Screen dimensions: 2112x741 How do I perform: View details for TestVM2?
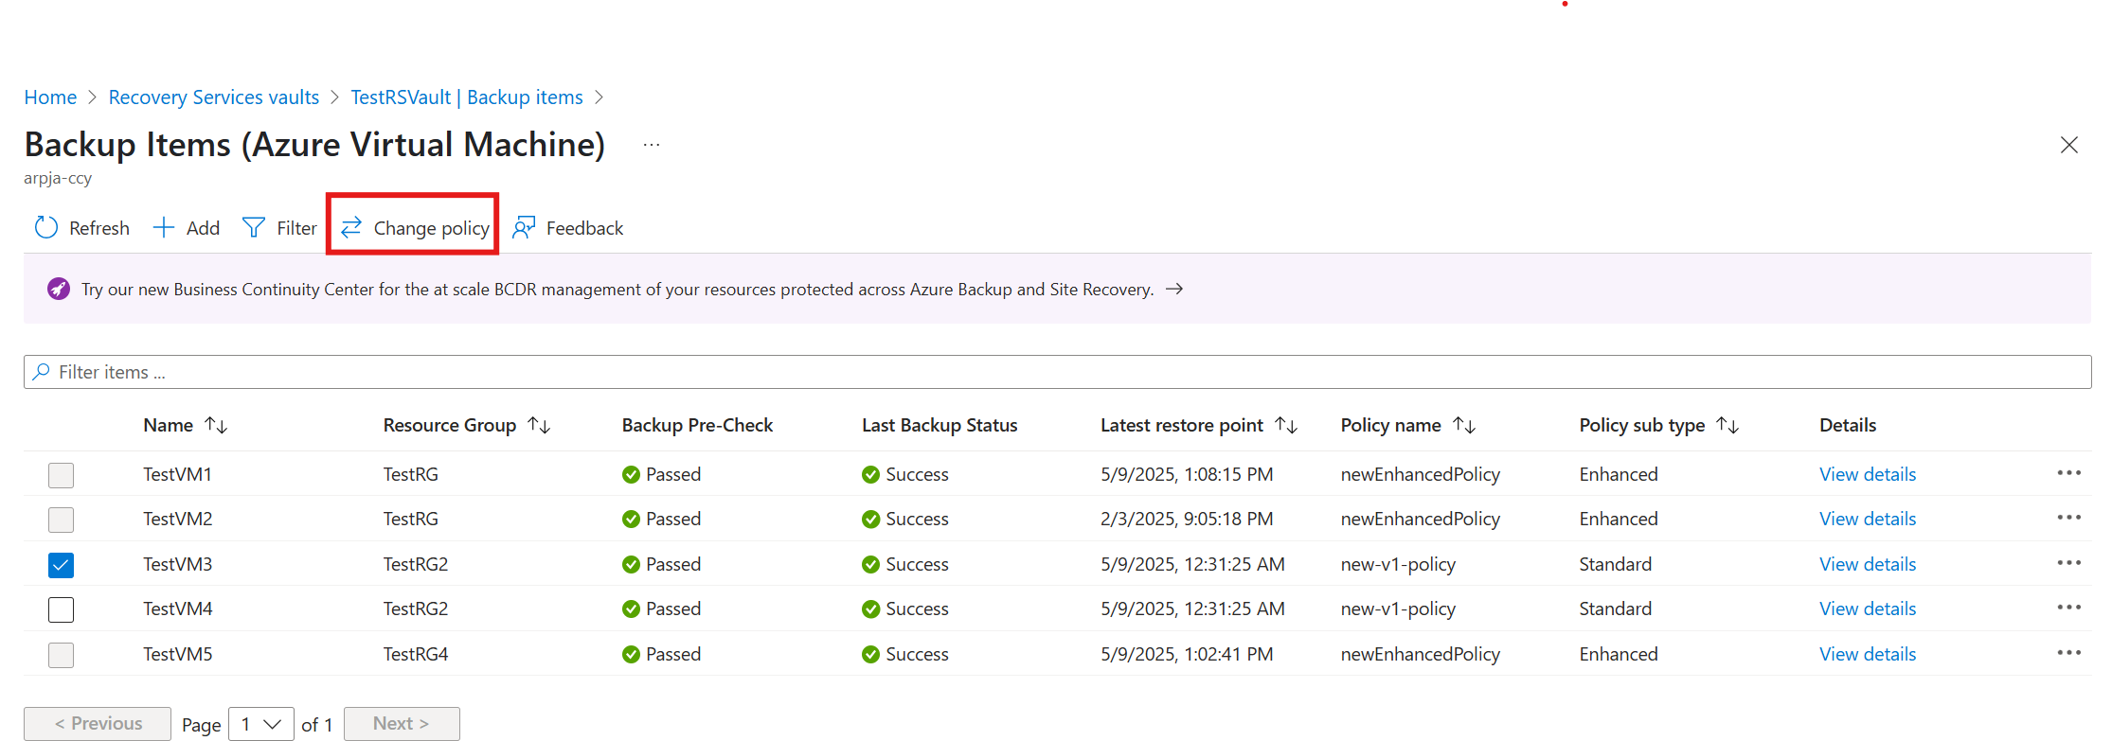click(1867, 519)
